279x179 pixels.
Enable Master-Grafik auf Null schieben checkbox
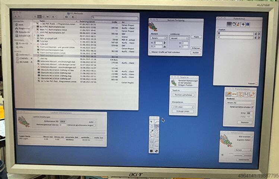point(150,52)
